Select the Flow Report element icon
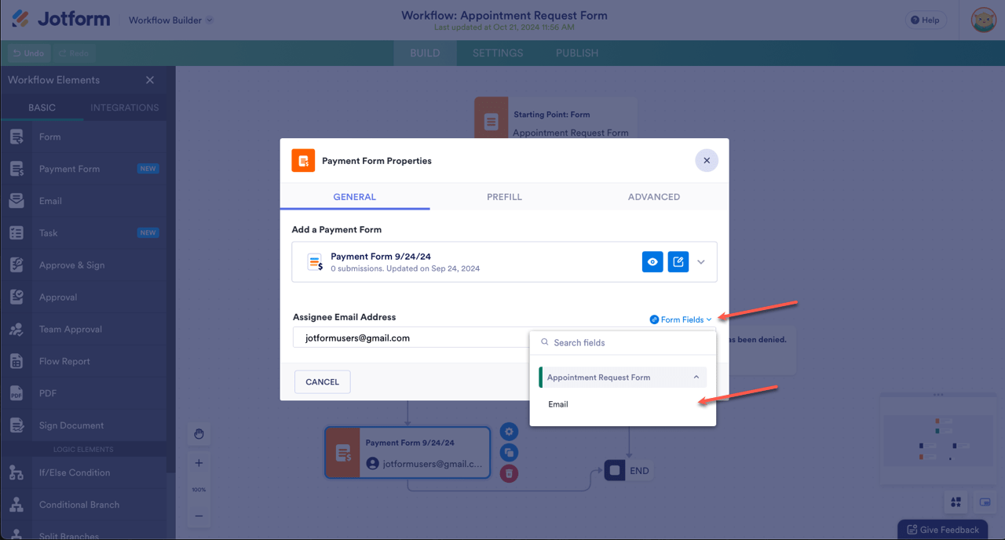 (16, 361)
